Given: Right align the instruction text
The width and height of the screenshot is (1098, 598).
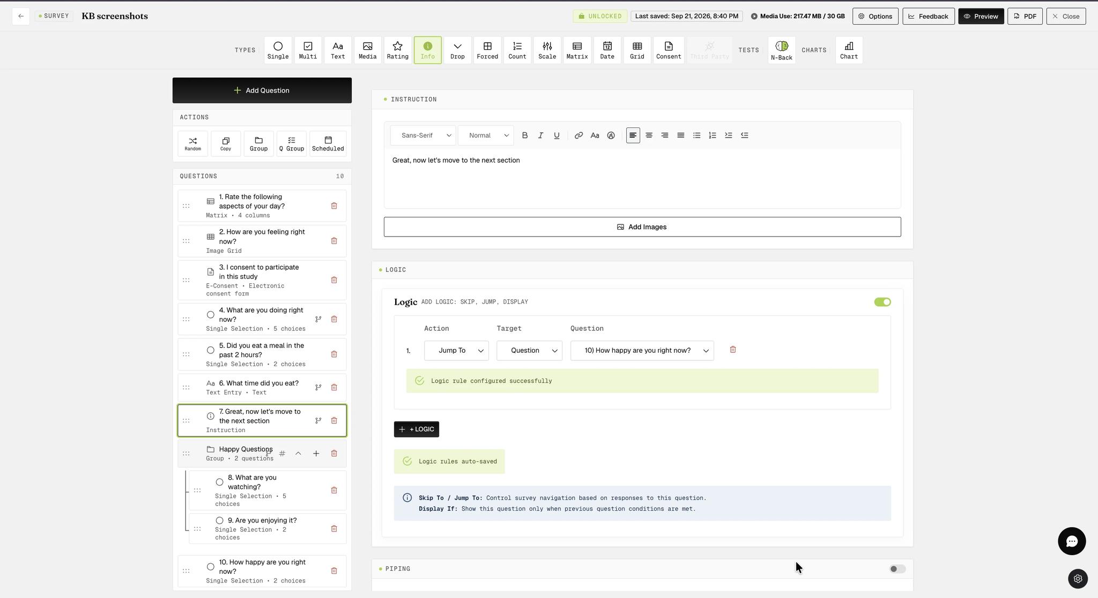Looking at the screenshot, I should coord(664,135).
